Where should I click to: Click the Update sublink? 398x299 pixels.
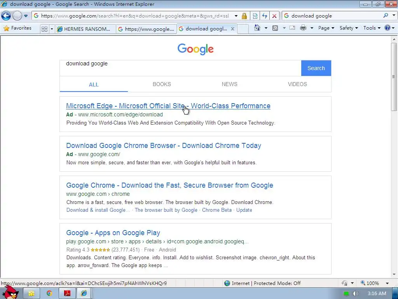(x=244, y=210)
